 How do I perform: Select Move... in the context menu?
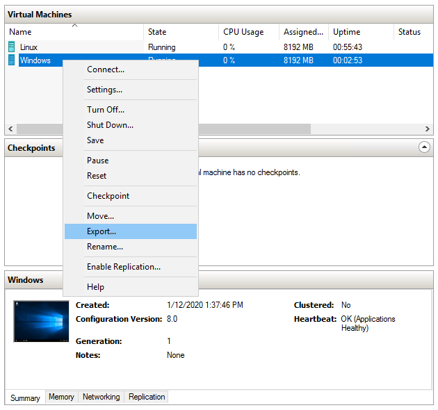131,216
